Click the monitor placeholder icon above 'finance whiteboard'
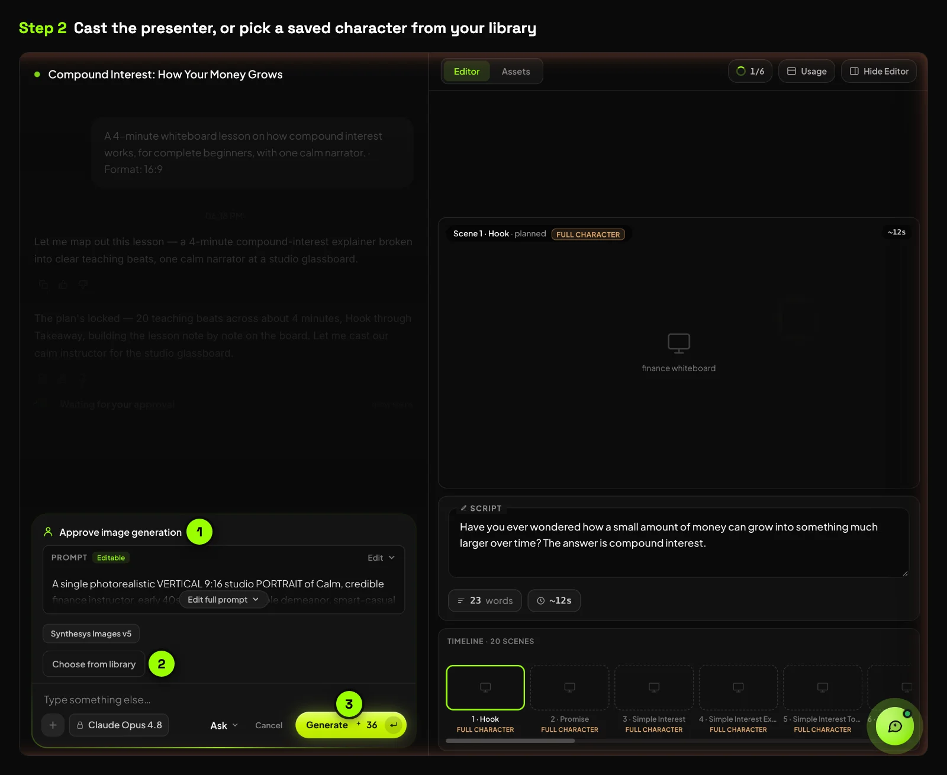Viewport: 947px width, 775px height. tap(679, 343)
